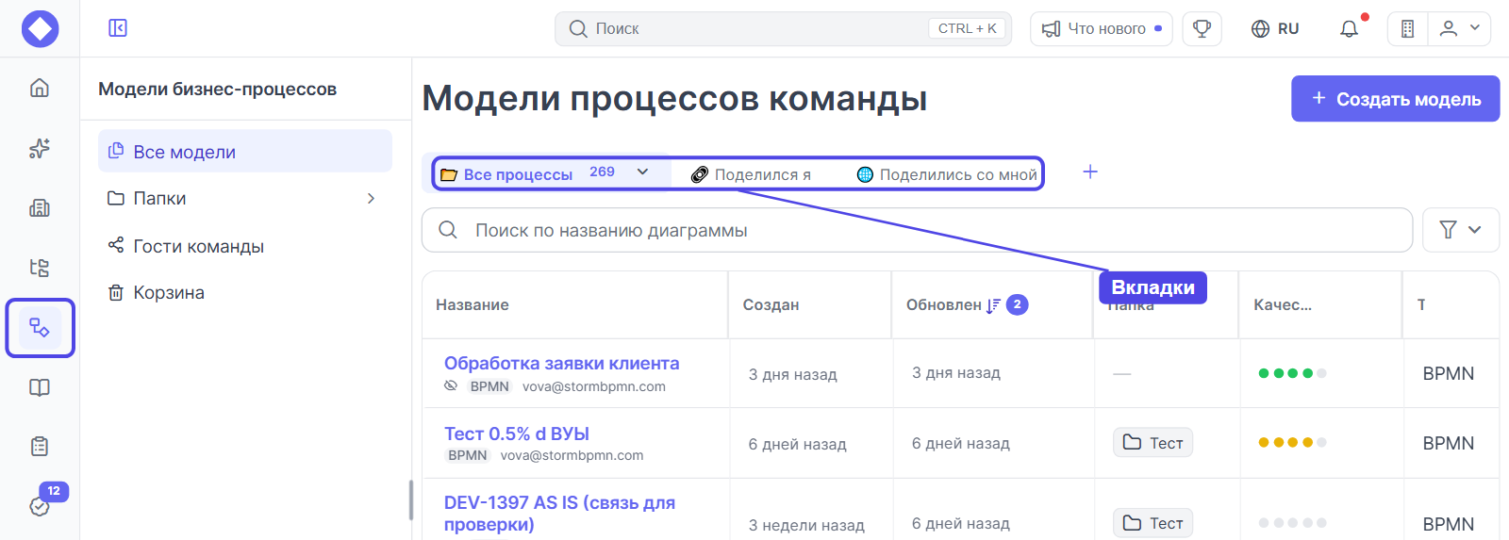Click hidden-eye icon under 'Обработка заявки клиента'
Viewport: 1509px width, 540px height.
click(451, 386)
